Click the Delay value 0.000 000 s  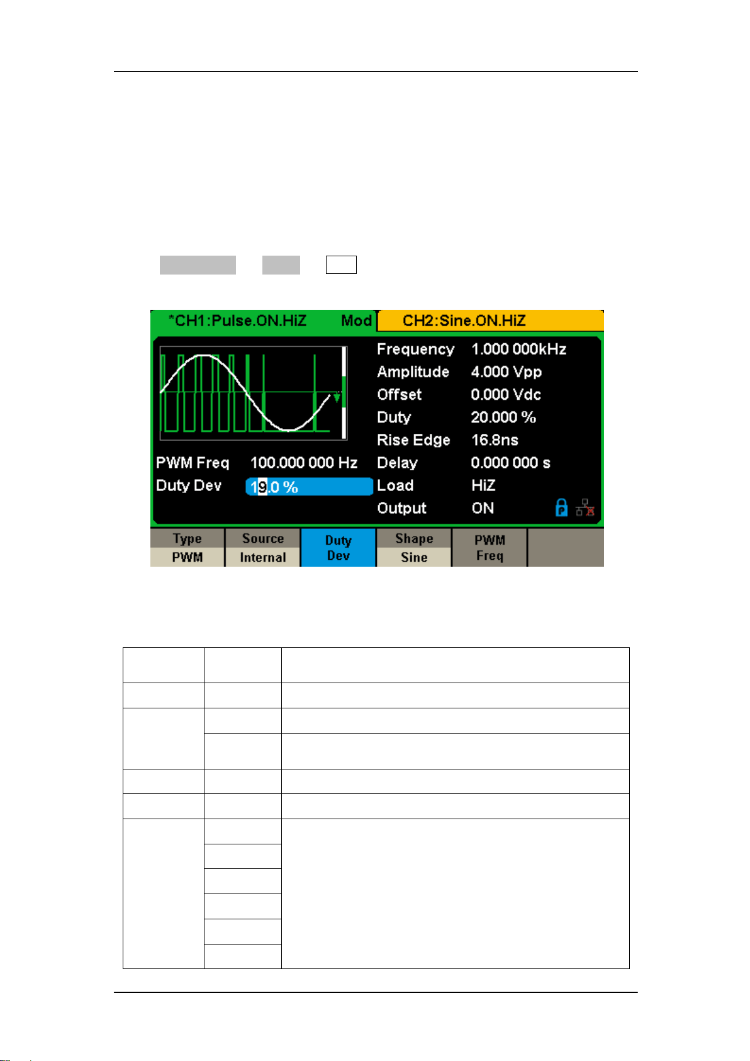point(510,463)
